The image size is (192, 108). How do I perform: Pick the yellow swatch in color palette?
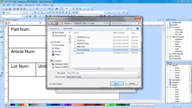point(25,105)
